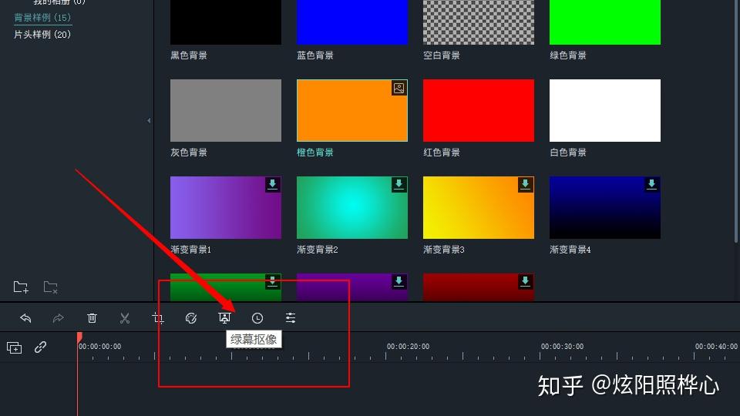Viewport: 740px width, 416px height.
Task: Click the red timeline playhead marker
Action: (79, 337)
